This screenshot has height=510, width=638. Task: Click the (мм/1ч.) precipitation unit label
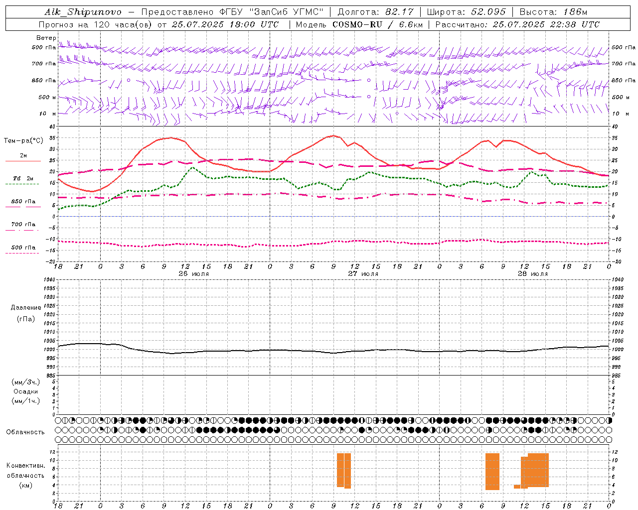pos(26,401)
